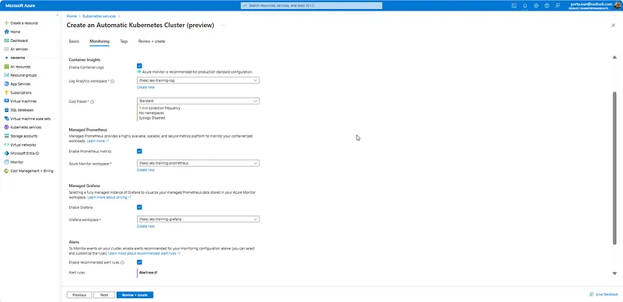Viewport: 623px width, 302px height.
Task: Click the Kubernetes services breadcrumb
Action: point(99,17)
